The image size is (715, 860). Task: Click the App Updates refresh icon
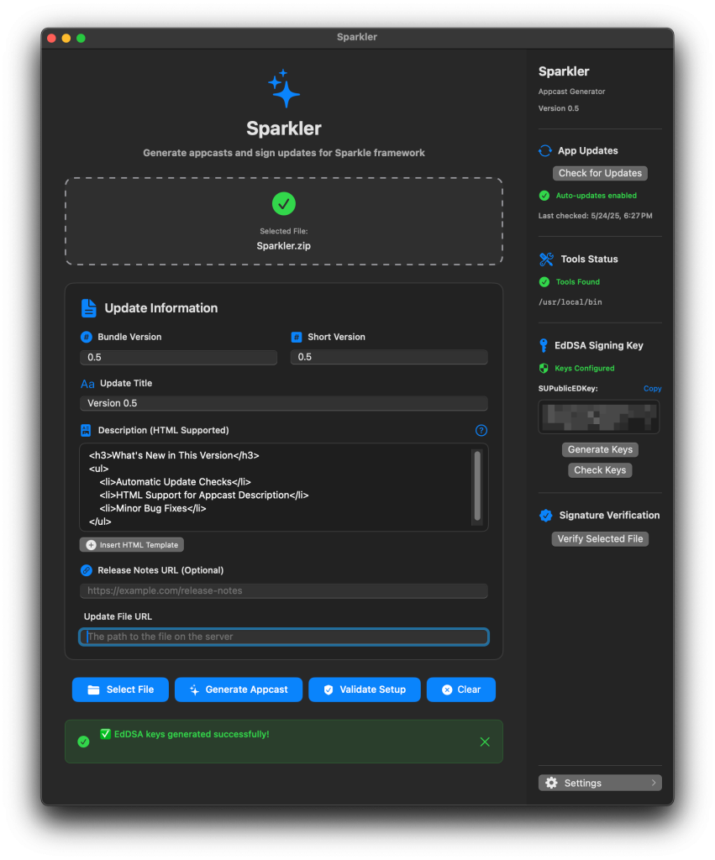(545, 151)
